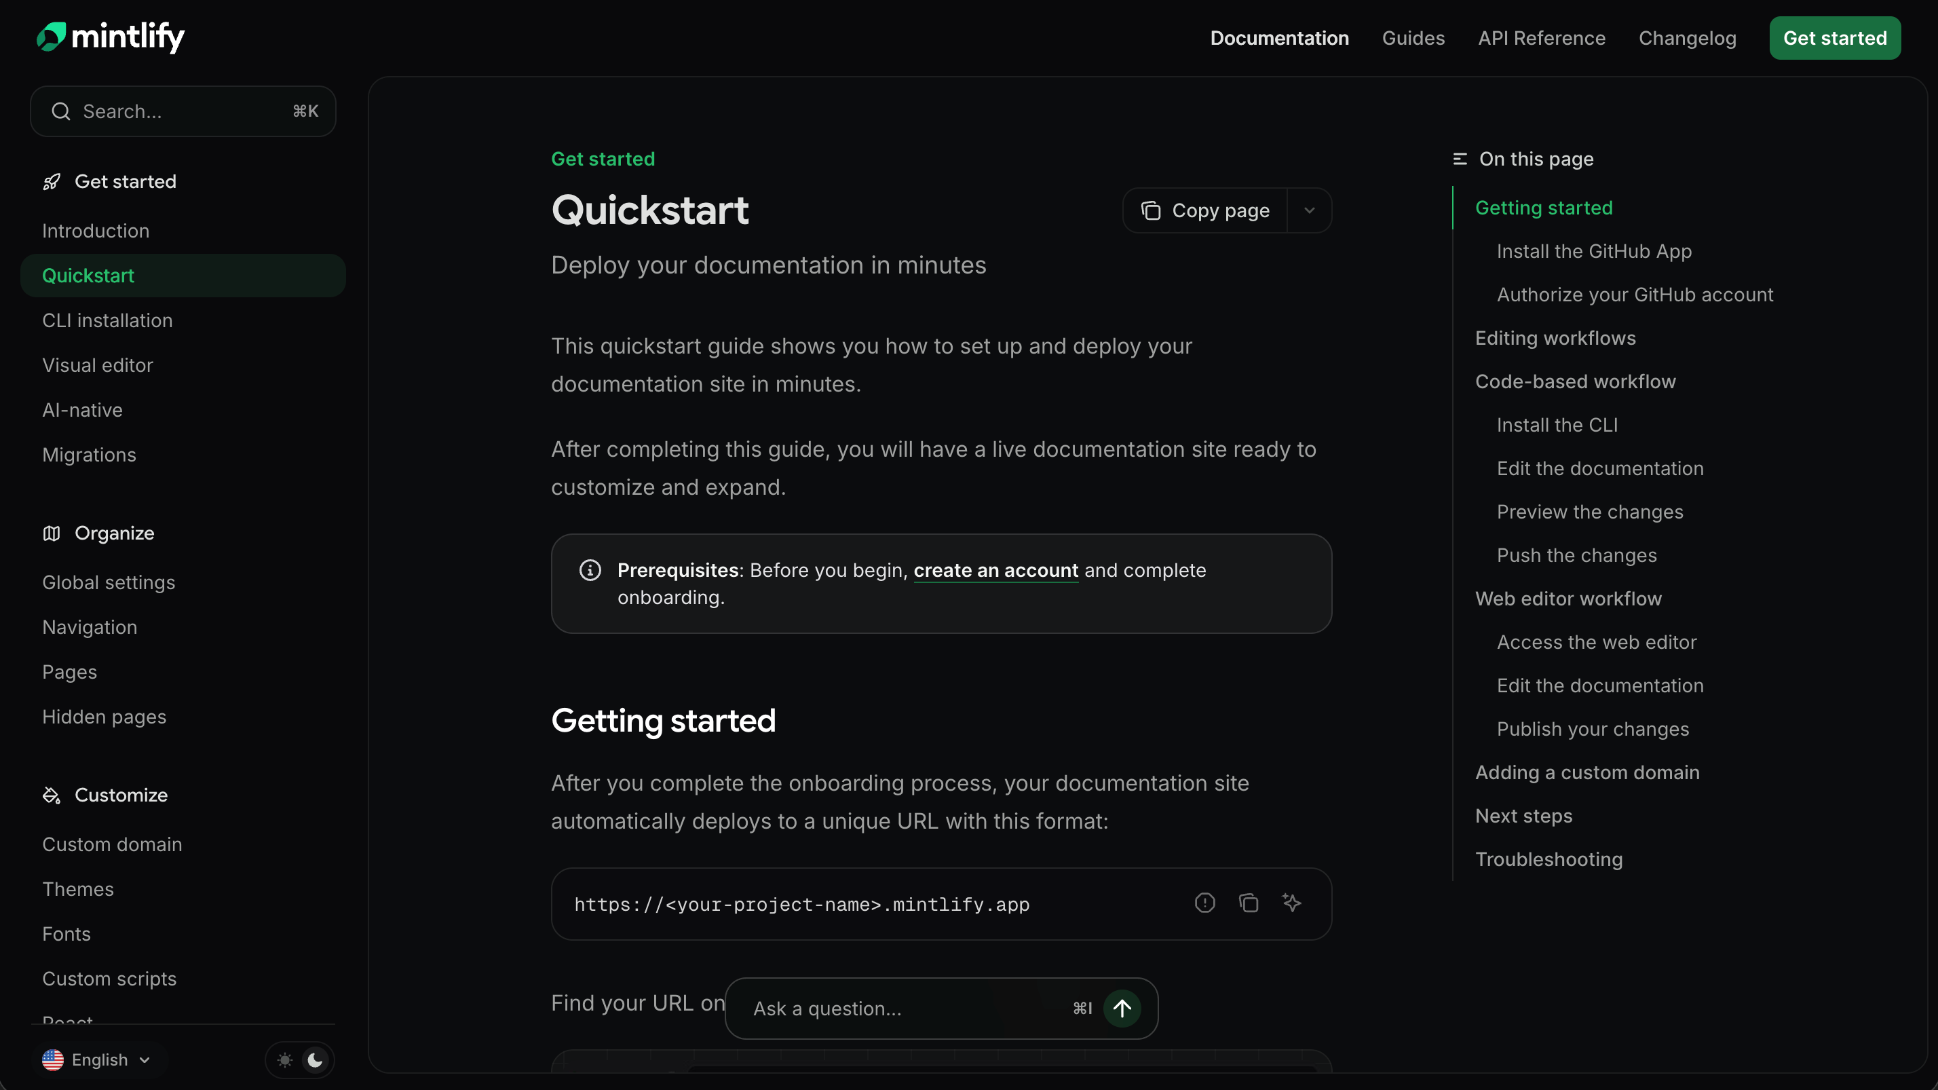The width and height of the screenshot is (1938, 1090).
Task: Select the search magnifier icon
Action: click(61, 111)
